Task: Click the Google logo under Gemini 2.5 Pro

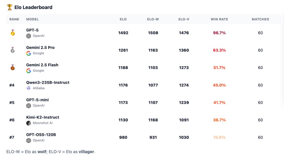Action: point(28,53)
